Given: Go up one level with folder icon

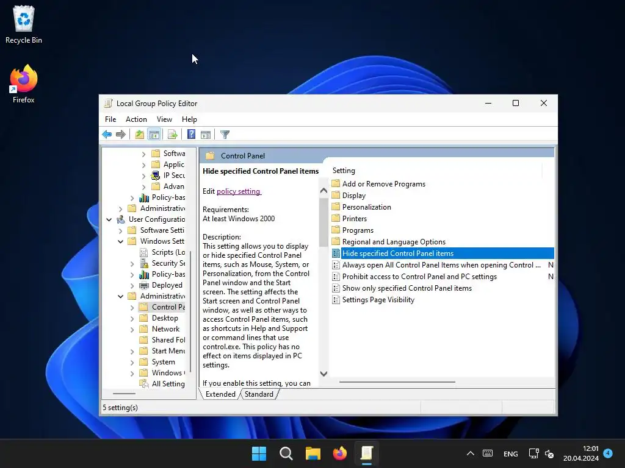Looking at the screenshot, I should [x=140, y=135].
